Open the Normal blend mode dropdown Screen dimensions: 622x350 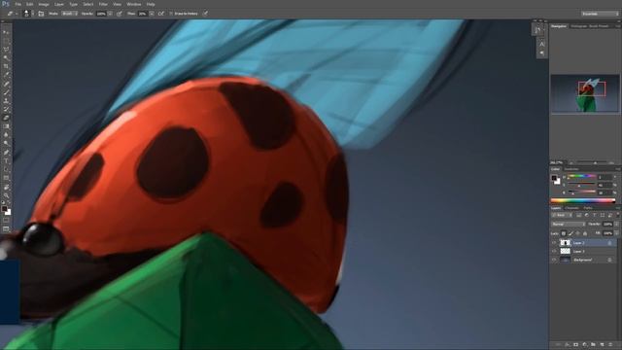(x=568, y=225)
